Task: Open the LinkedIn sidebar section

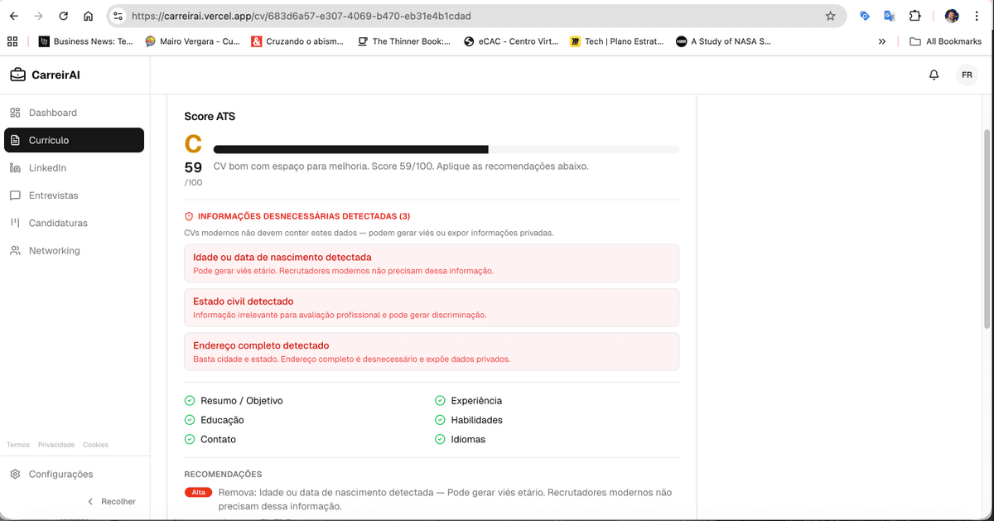Action: coord(47,168)
